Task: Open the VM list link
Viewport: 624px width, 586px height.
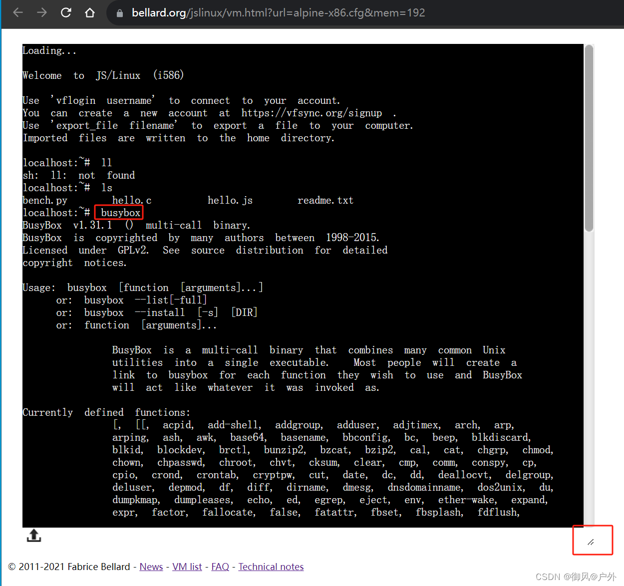Action: pyautogui.click(x=187, y=567)
